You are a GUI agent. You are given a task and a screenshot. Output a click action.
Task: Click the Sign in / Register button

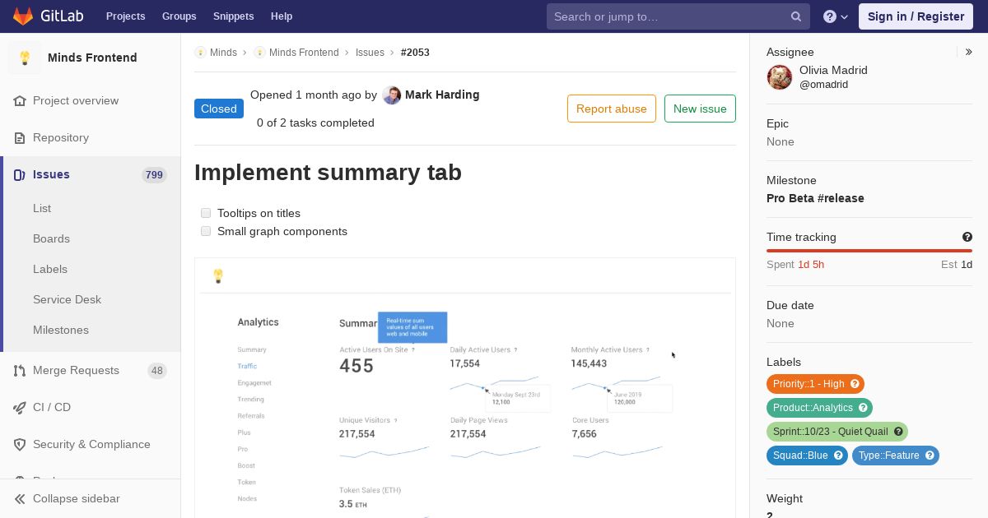click(x=916, y=16)
